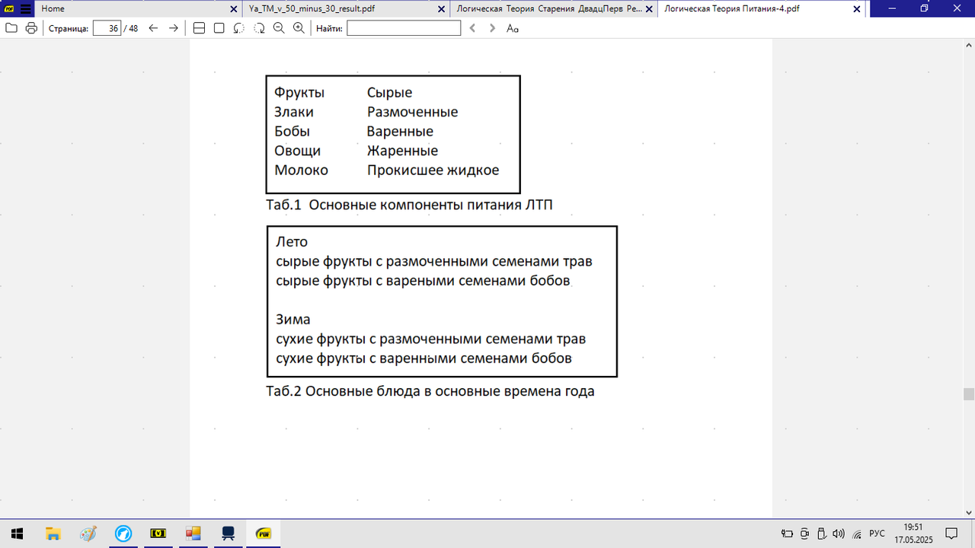Click the word 'Жаренные' in table 1
Viewport: 975px width, 548px height.
tap(402, 151)
